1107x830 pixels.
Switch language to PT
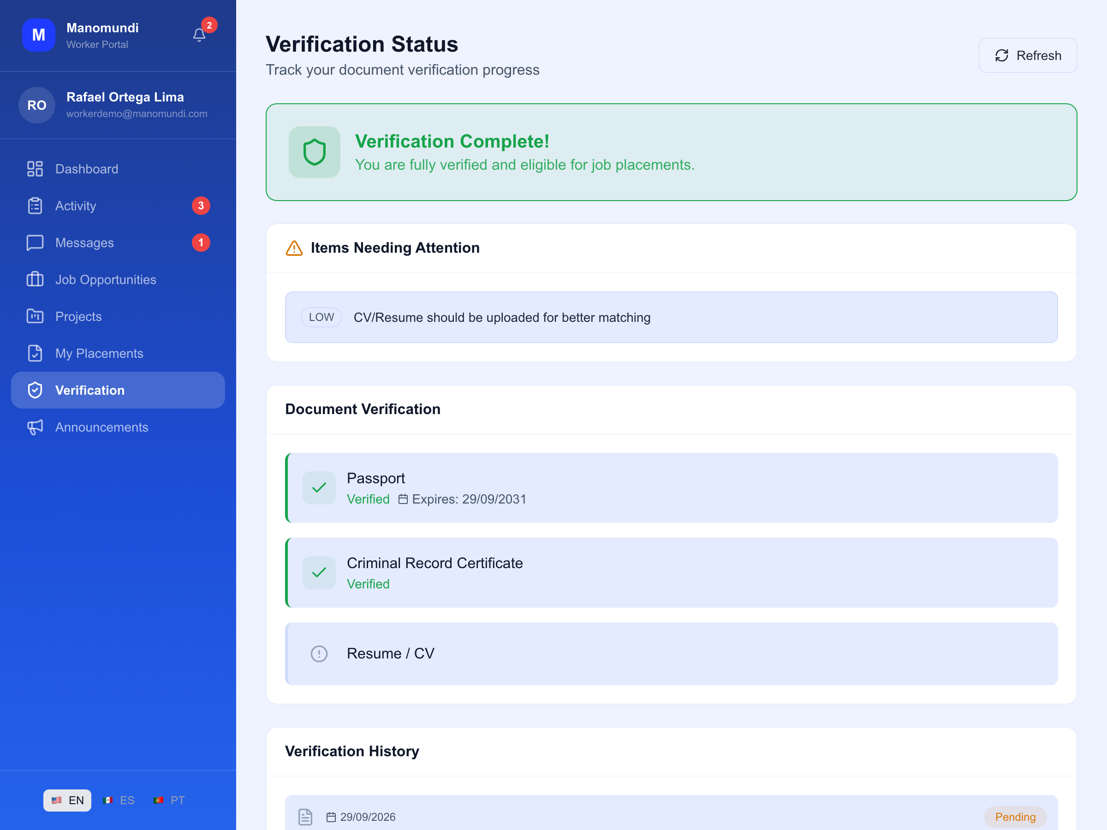tap(169, 800)
